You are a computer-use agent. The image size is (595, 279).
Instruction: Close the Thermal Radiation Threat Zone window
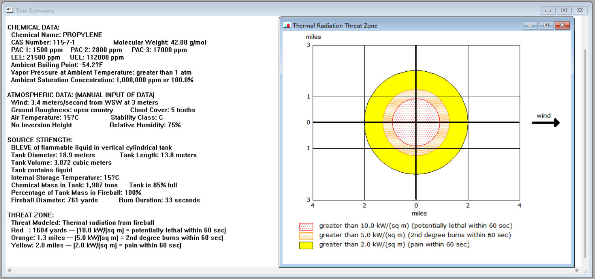pyautogui.click(x=562, y=25)
